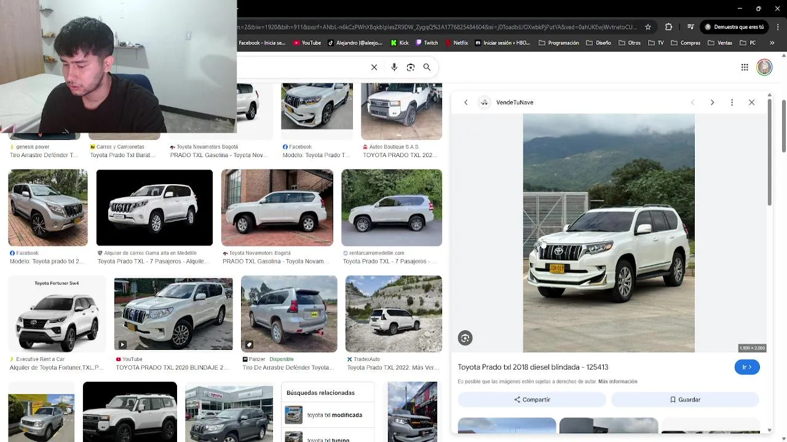The width and height of the screenshot is (787, 442).
Task: Open the Chrome three-dot menu
Action: click(778, 27)
